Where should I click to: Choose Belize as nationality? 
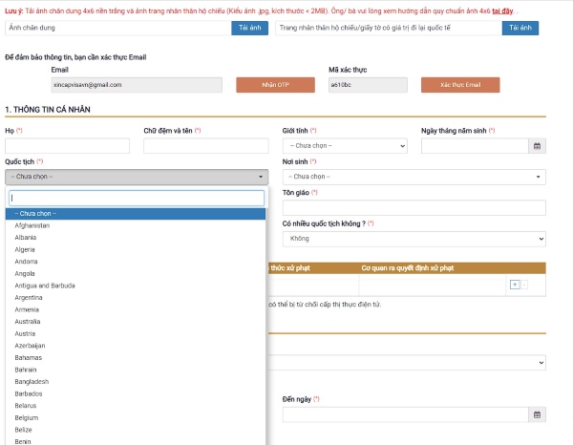[136, 430]
